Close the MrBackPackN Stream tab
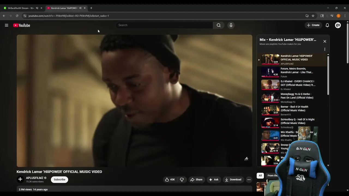349x196 pixels. click(x=41, y=8)
